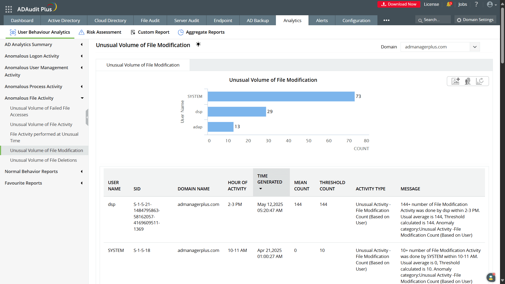The image size is (505, 284).
Task: Toggle the Time Generated sort order arrow
Action: [260, 189]
